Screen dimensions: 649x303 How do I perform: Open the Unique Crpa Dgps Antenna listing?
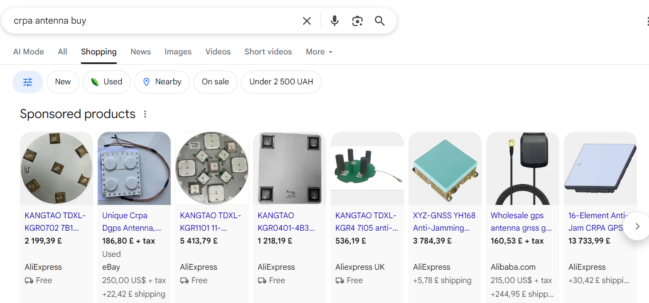coord(132,222)
